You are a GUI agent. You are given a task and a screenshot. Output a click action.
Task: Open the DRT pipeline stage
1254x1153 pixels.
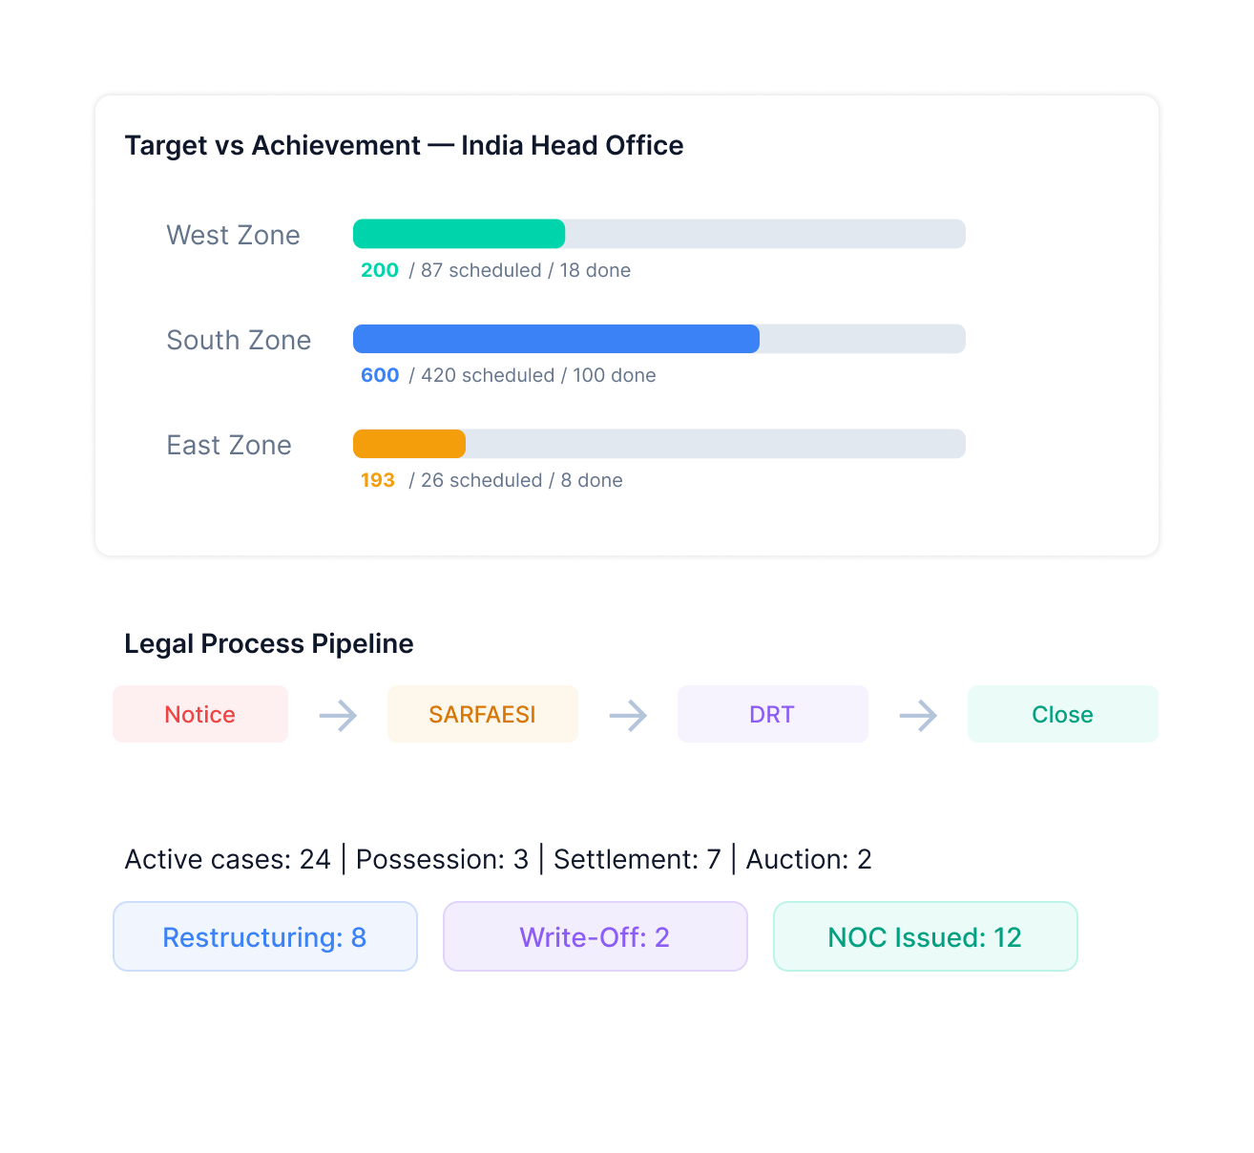[x=773, y=714]
